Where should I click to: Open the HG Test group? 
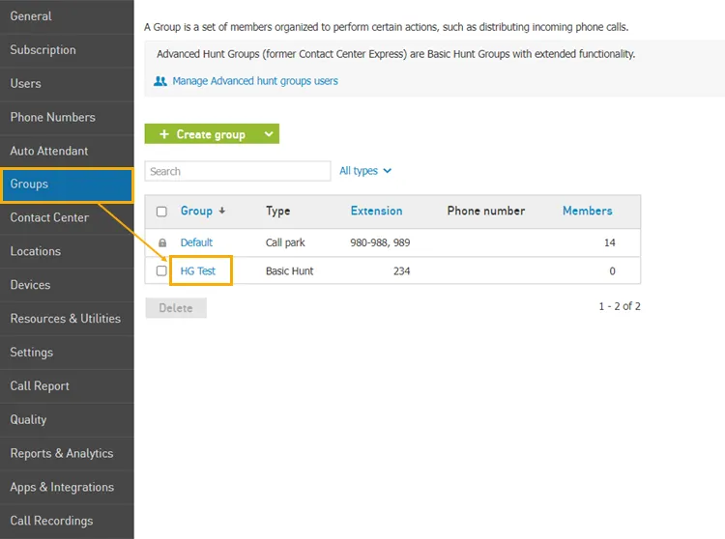click(198, 271)
